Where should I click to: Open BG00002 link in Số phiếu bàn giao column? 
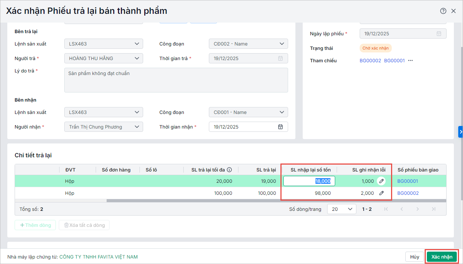point(407,193)
